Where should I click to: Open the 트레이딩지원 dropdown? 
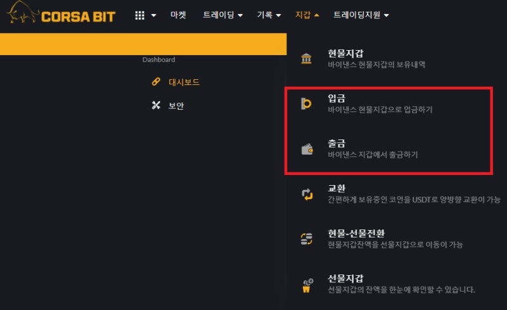(361, 15)
